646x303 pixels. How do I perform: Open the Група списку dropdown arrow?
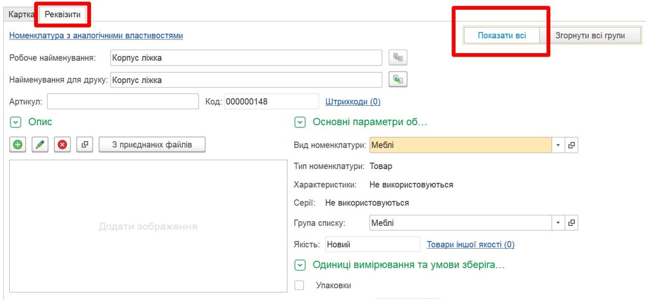558,223
